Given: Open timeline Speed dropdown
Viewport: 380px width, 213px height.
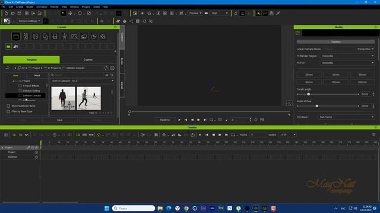Looking at the screenshot, I should (287, 135).
